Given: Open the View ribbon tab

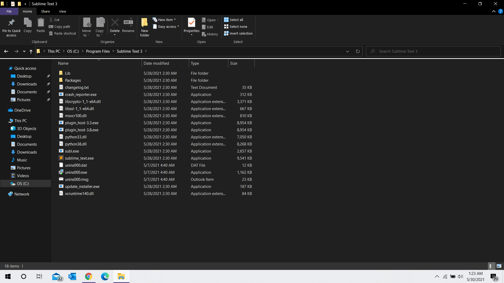Looking at the screenshot, I should pyautogui.click(x=62, y=11).
